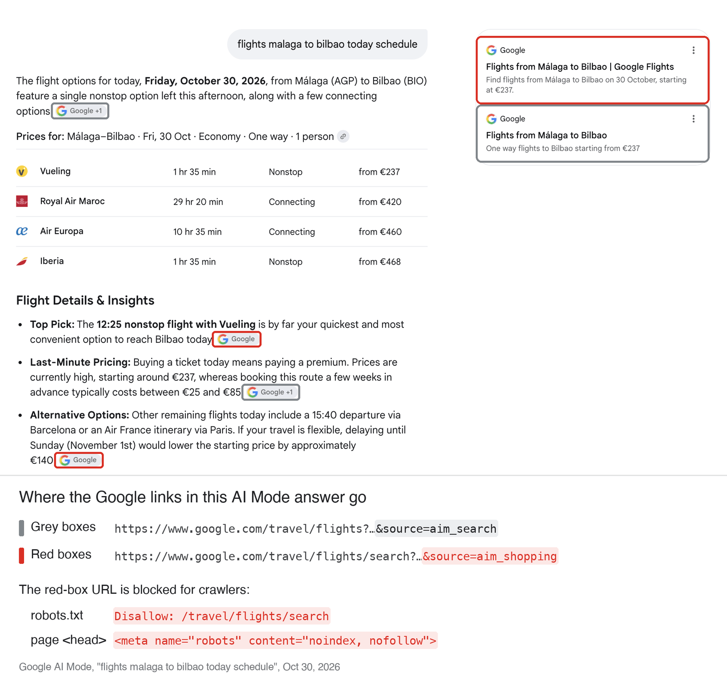
Task: Click the Vueling airline logo
Action: click(x=22, y=171)
